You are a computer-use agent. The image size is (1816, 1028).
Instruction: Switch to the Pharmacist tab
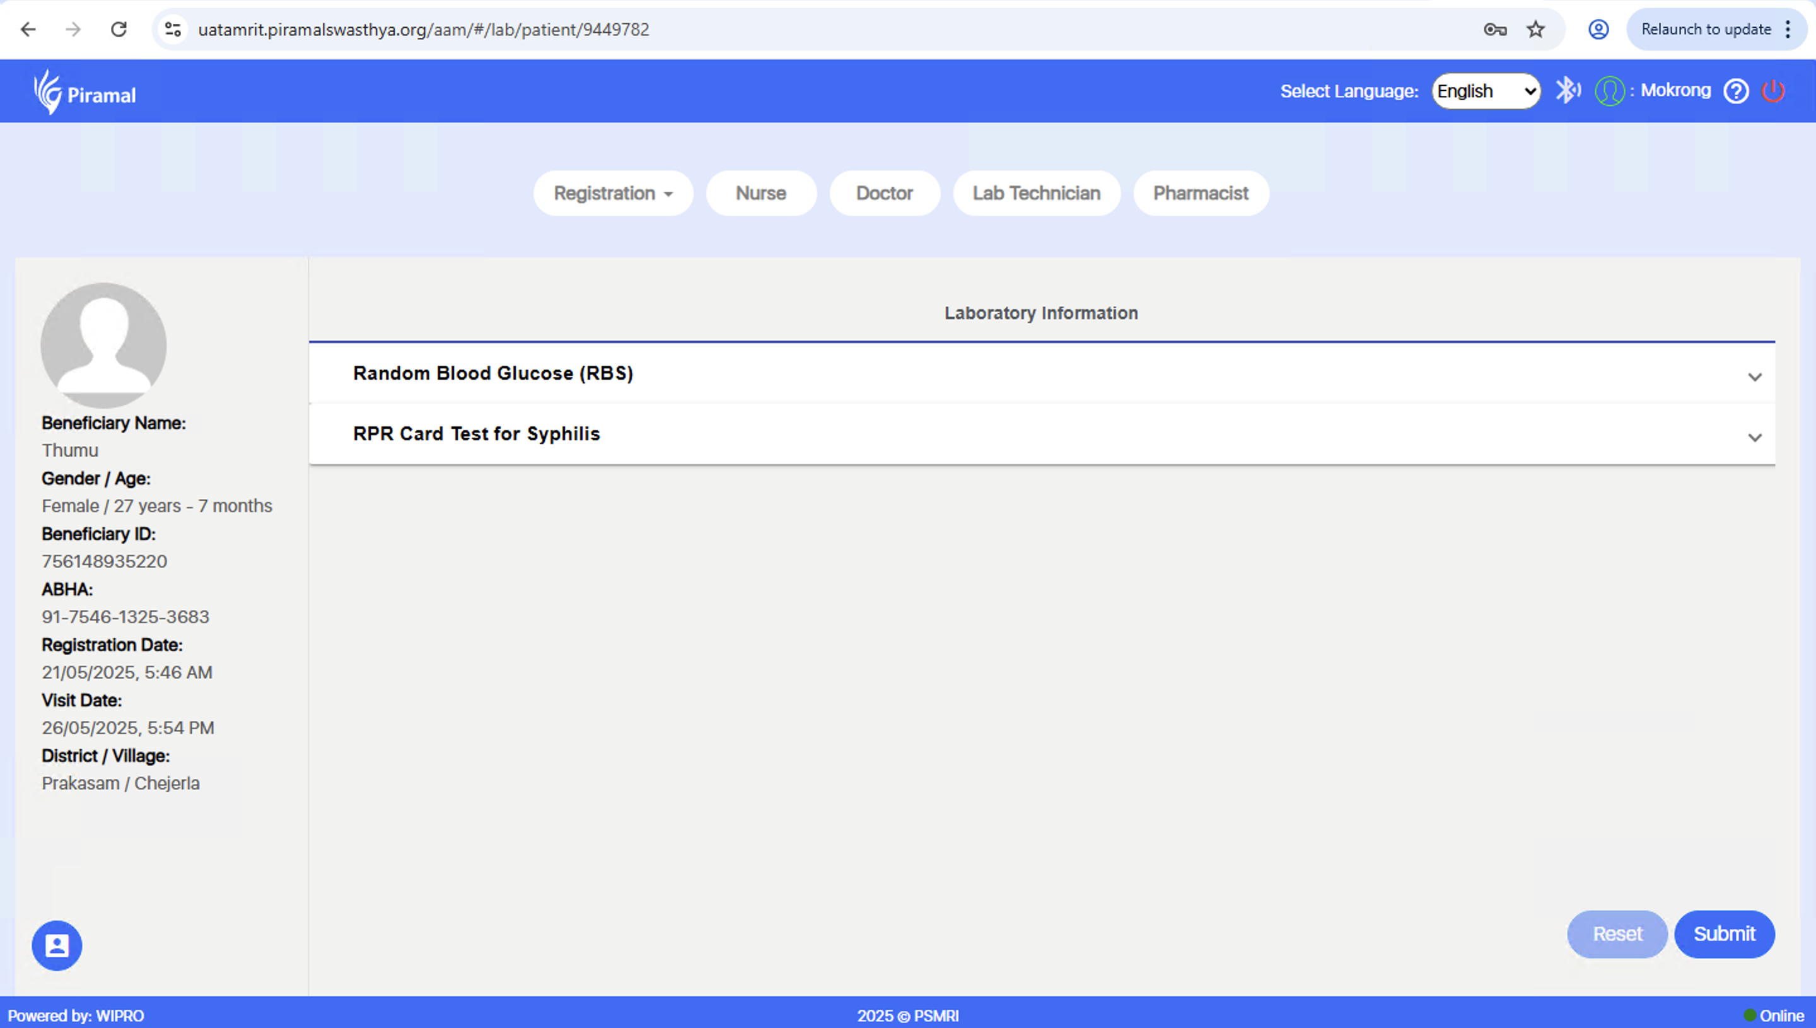tap(1201, 194)
